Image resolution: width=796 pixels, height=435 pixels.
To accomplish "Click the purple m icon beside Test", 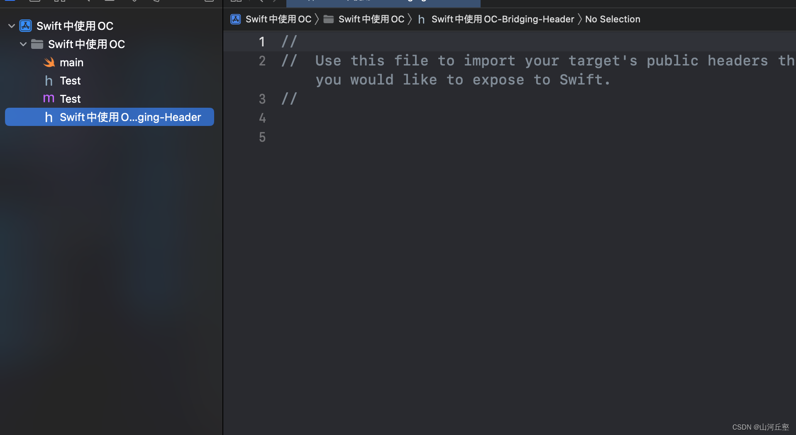I will tap(49, 99).
